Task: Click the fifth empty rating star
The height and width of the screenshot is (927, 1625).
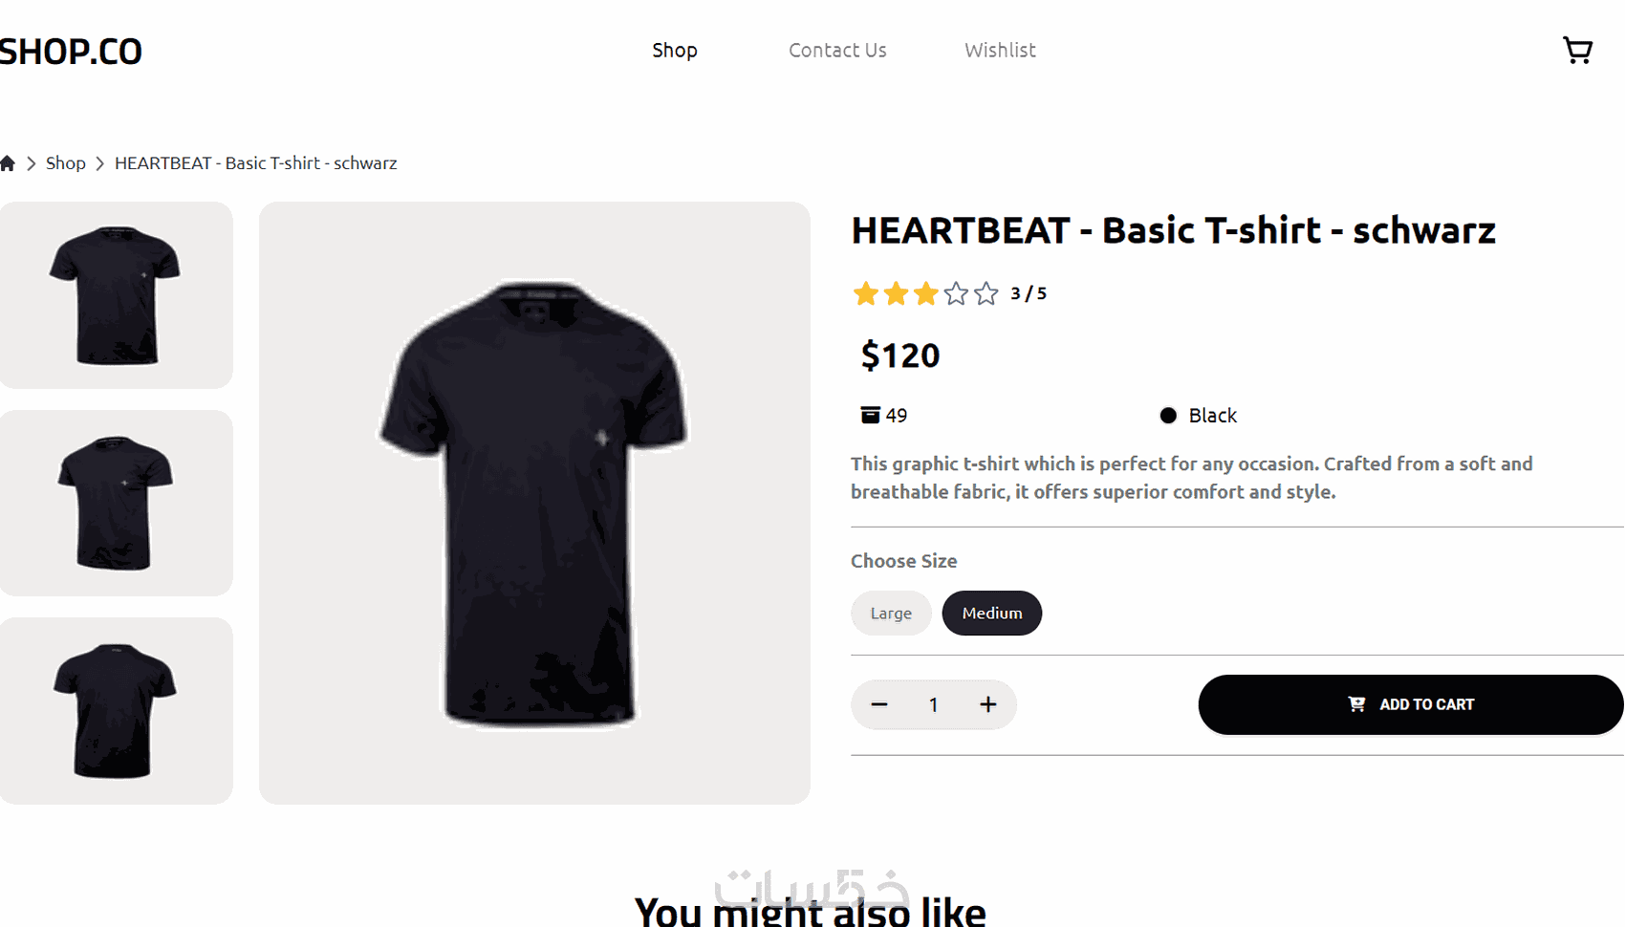Action: pos(986,293)
